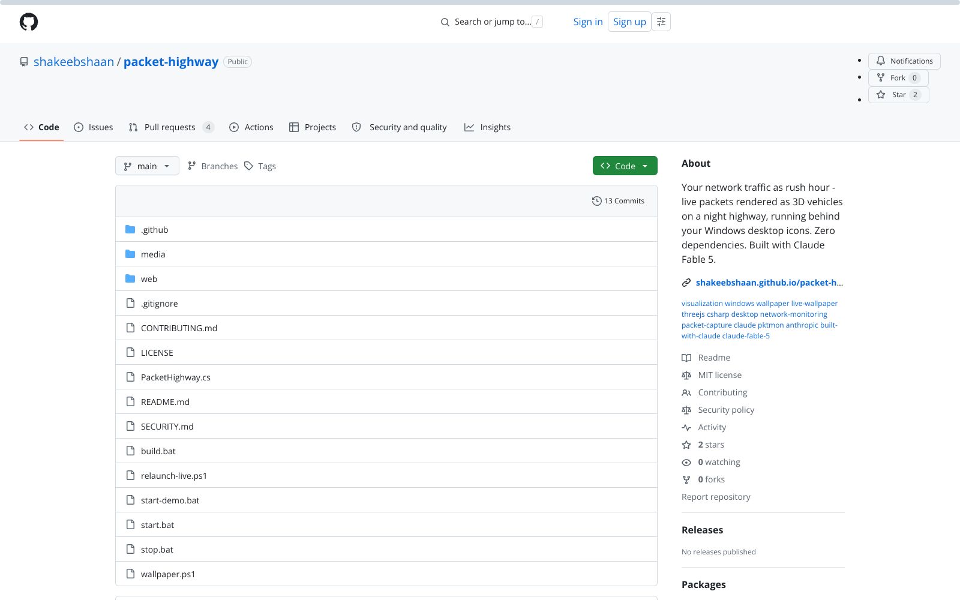960x600 pixels.
Task: Click the Sign up button
Action: pos(629,22)
